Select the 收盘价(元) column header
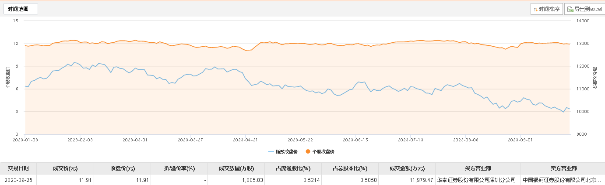The image size is (605, 185). pyautogui.click(x=122, y=168)
